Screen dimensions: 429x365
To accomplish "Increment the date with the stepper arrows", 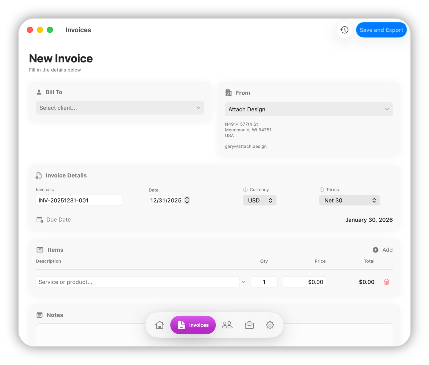I will (x=187, y=200).
